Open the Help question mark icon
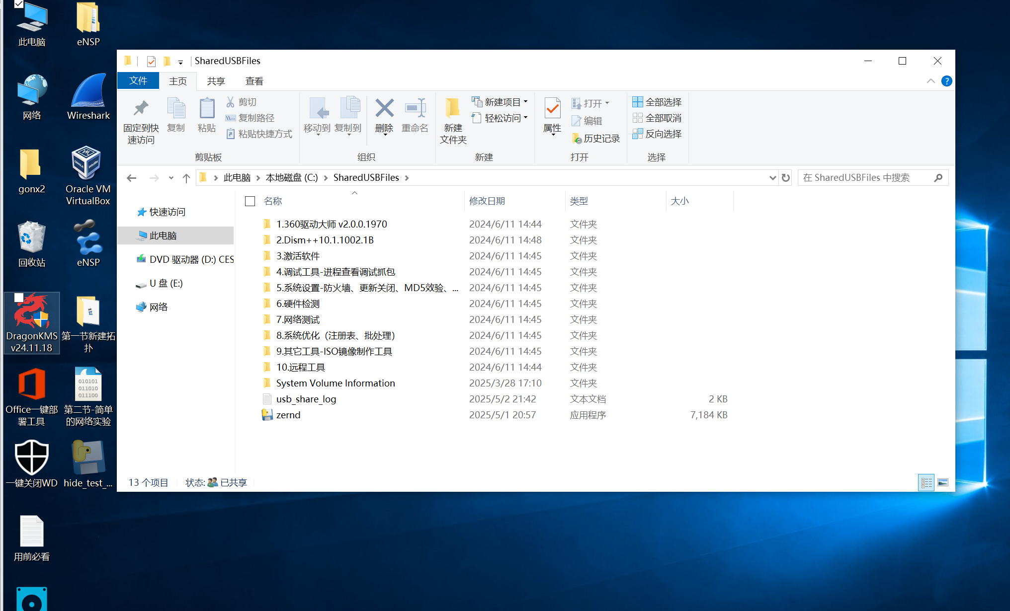The width and height of the screenshot is (1010, 611). coord(946,81)
